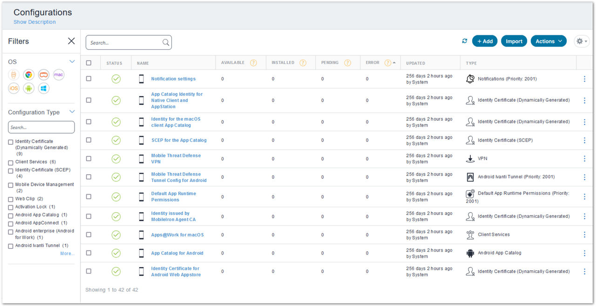Collapse the OS filter section
Viewport: 596px width, 307px height.
coord(72,61)
